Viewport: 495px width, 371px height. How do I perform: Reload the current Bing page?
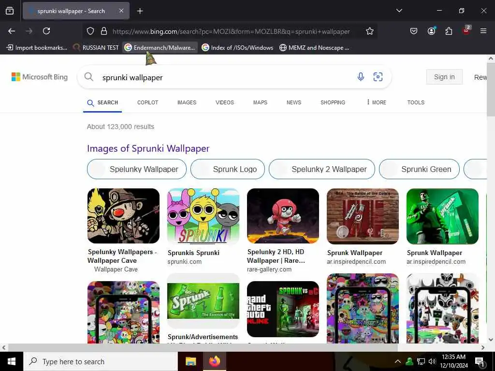[x=46, y=31]
